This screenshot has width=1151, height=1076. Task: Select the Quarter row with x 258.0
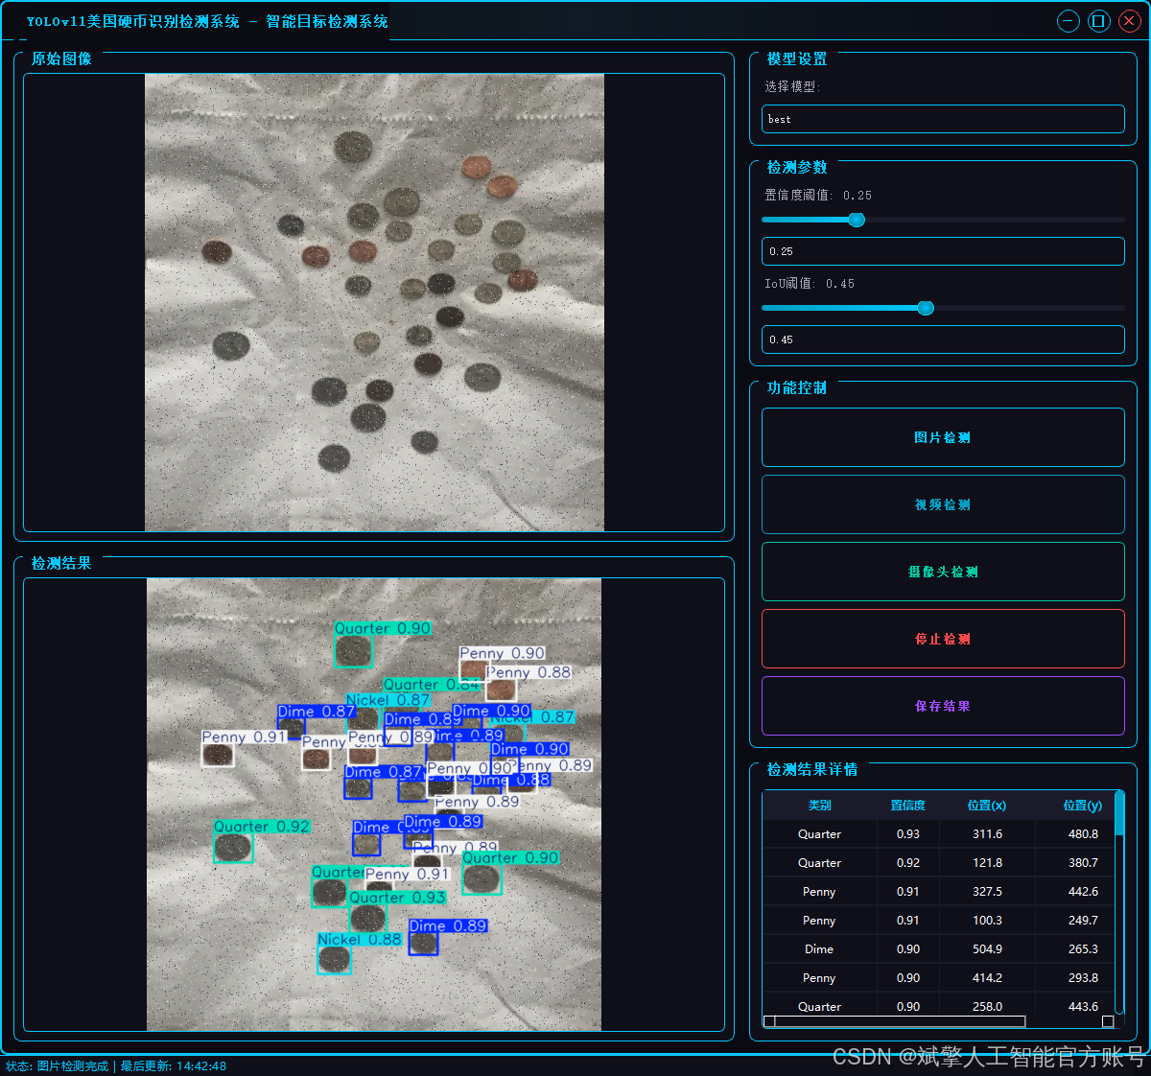(939, 1005)
